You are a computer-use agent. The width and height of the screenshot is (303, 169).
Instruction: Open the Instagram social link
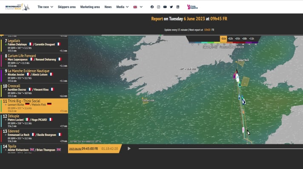(x=158, y=7)
